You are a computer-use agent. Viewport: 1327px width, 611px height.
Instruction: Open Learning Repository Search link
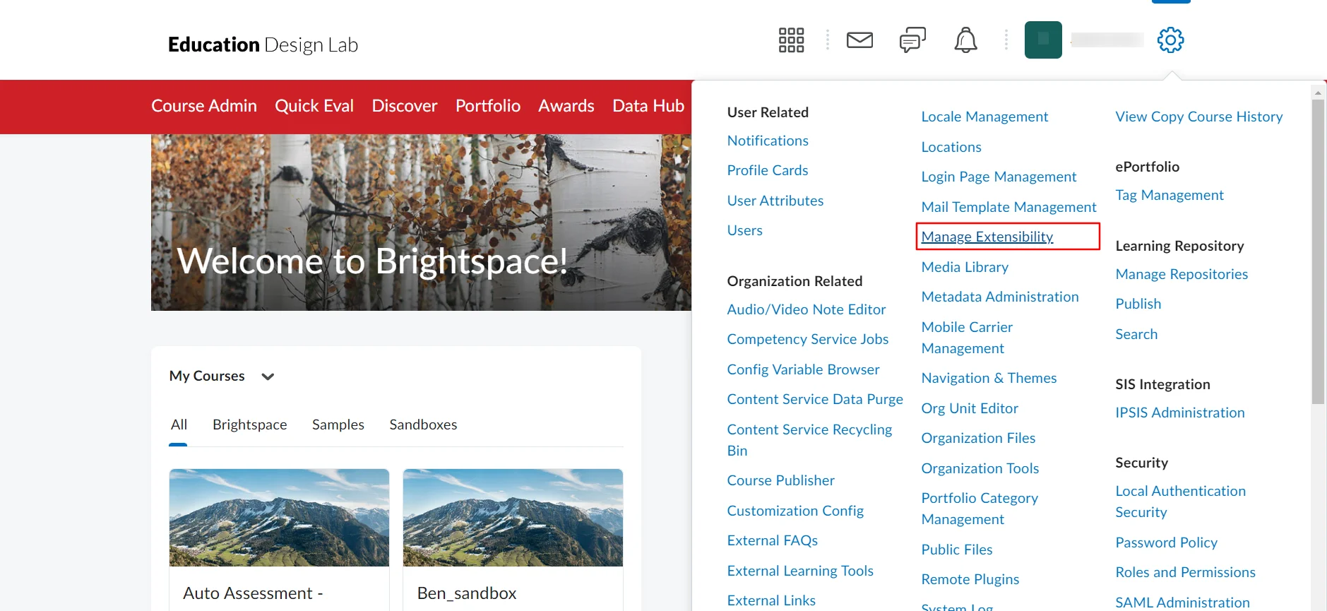coord(1136,334)
